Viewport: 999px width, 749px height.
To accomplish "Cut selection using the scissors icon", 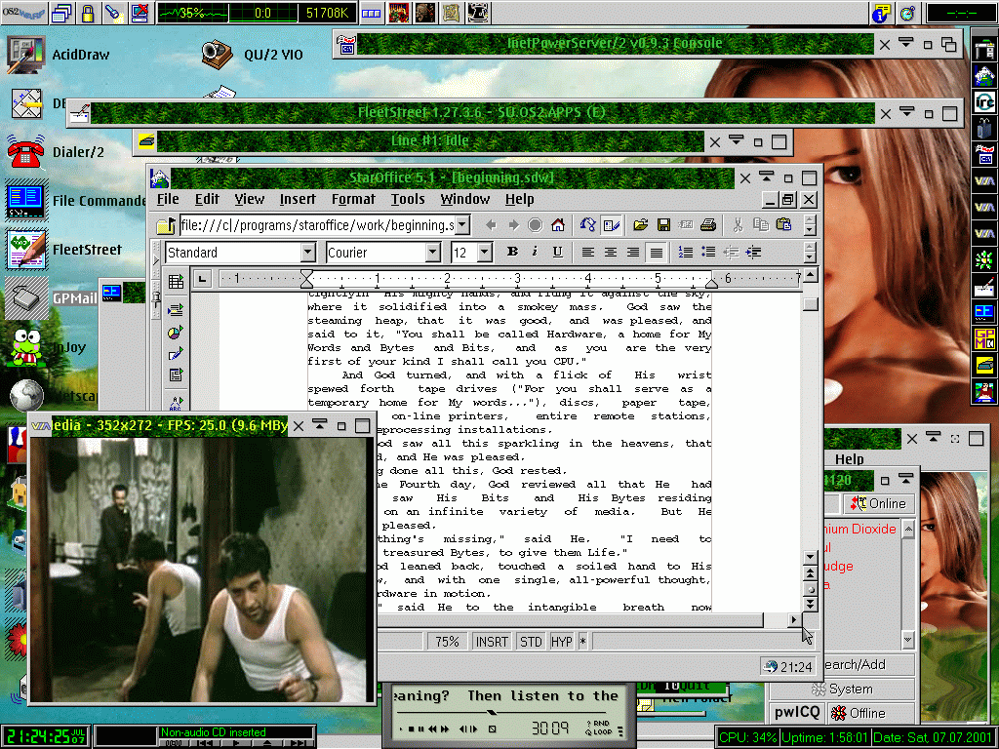I will click(738, 225).
